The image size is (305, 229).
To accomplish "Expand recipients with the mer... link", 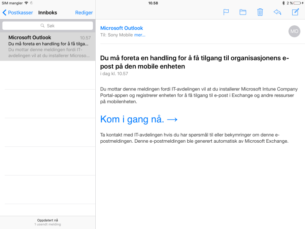I will click(140, 35).
